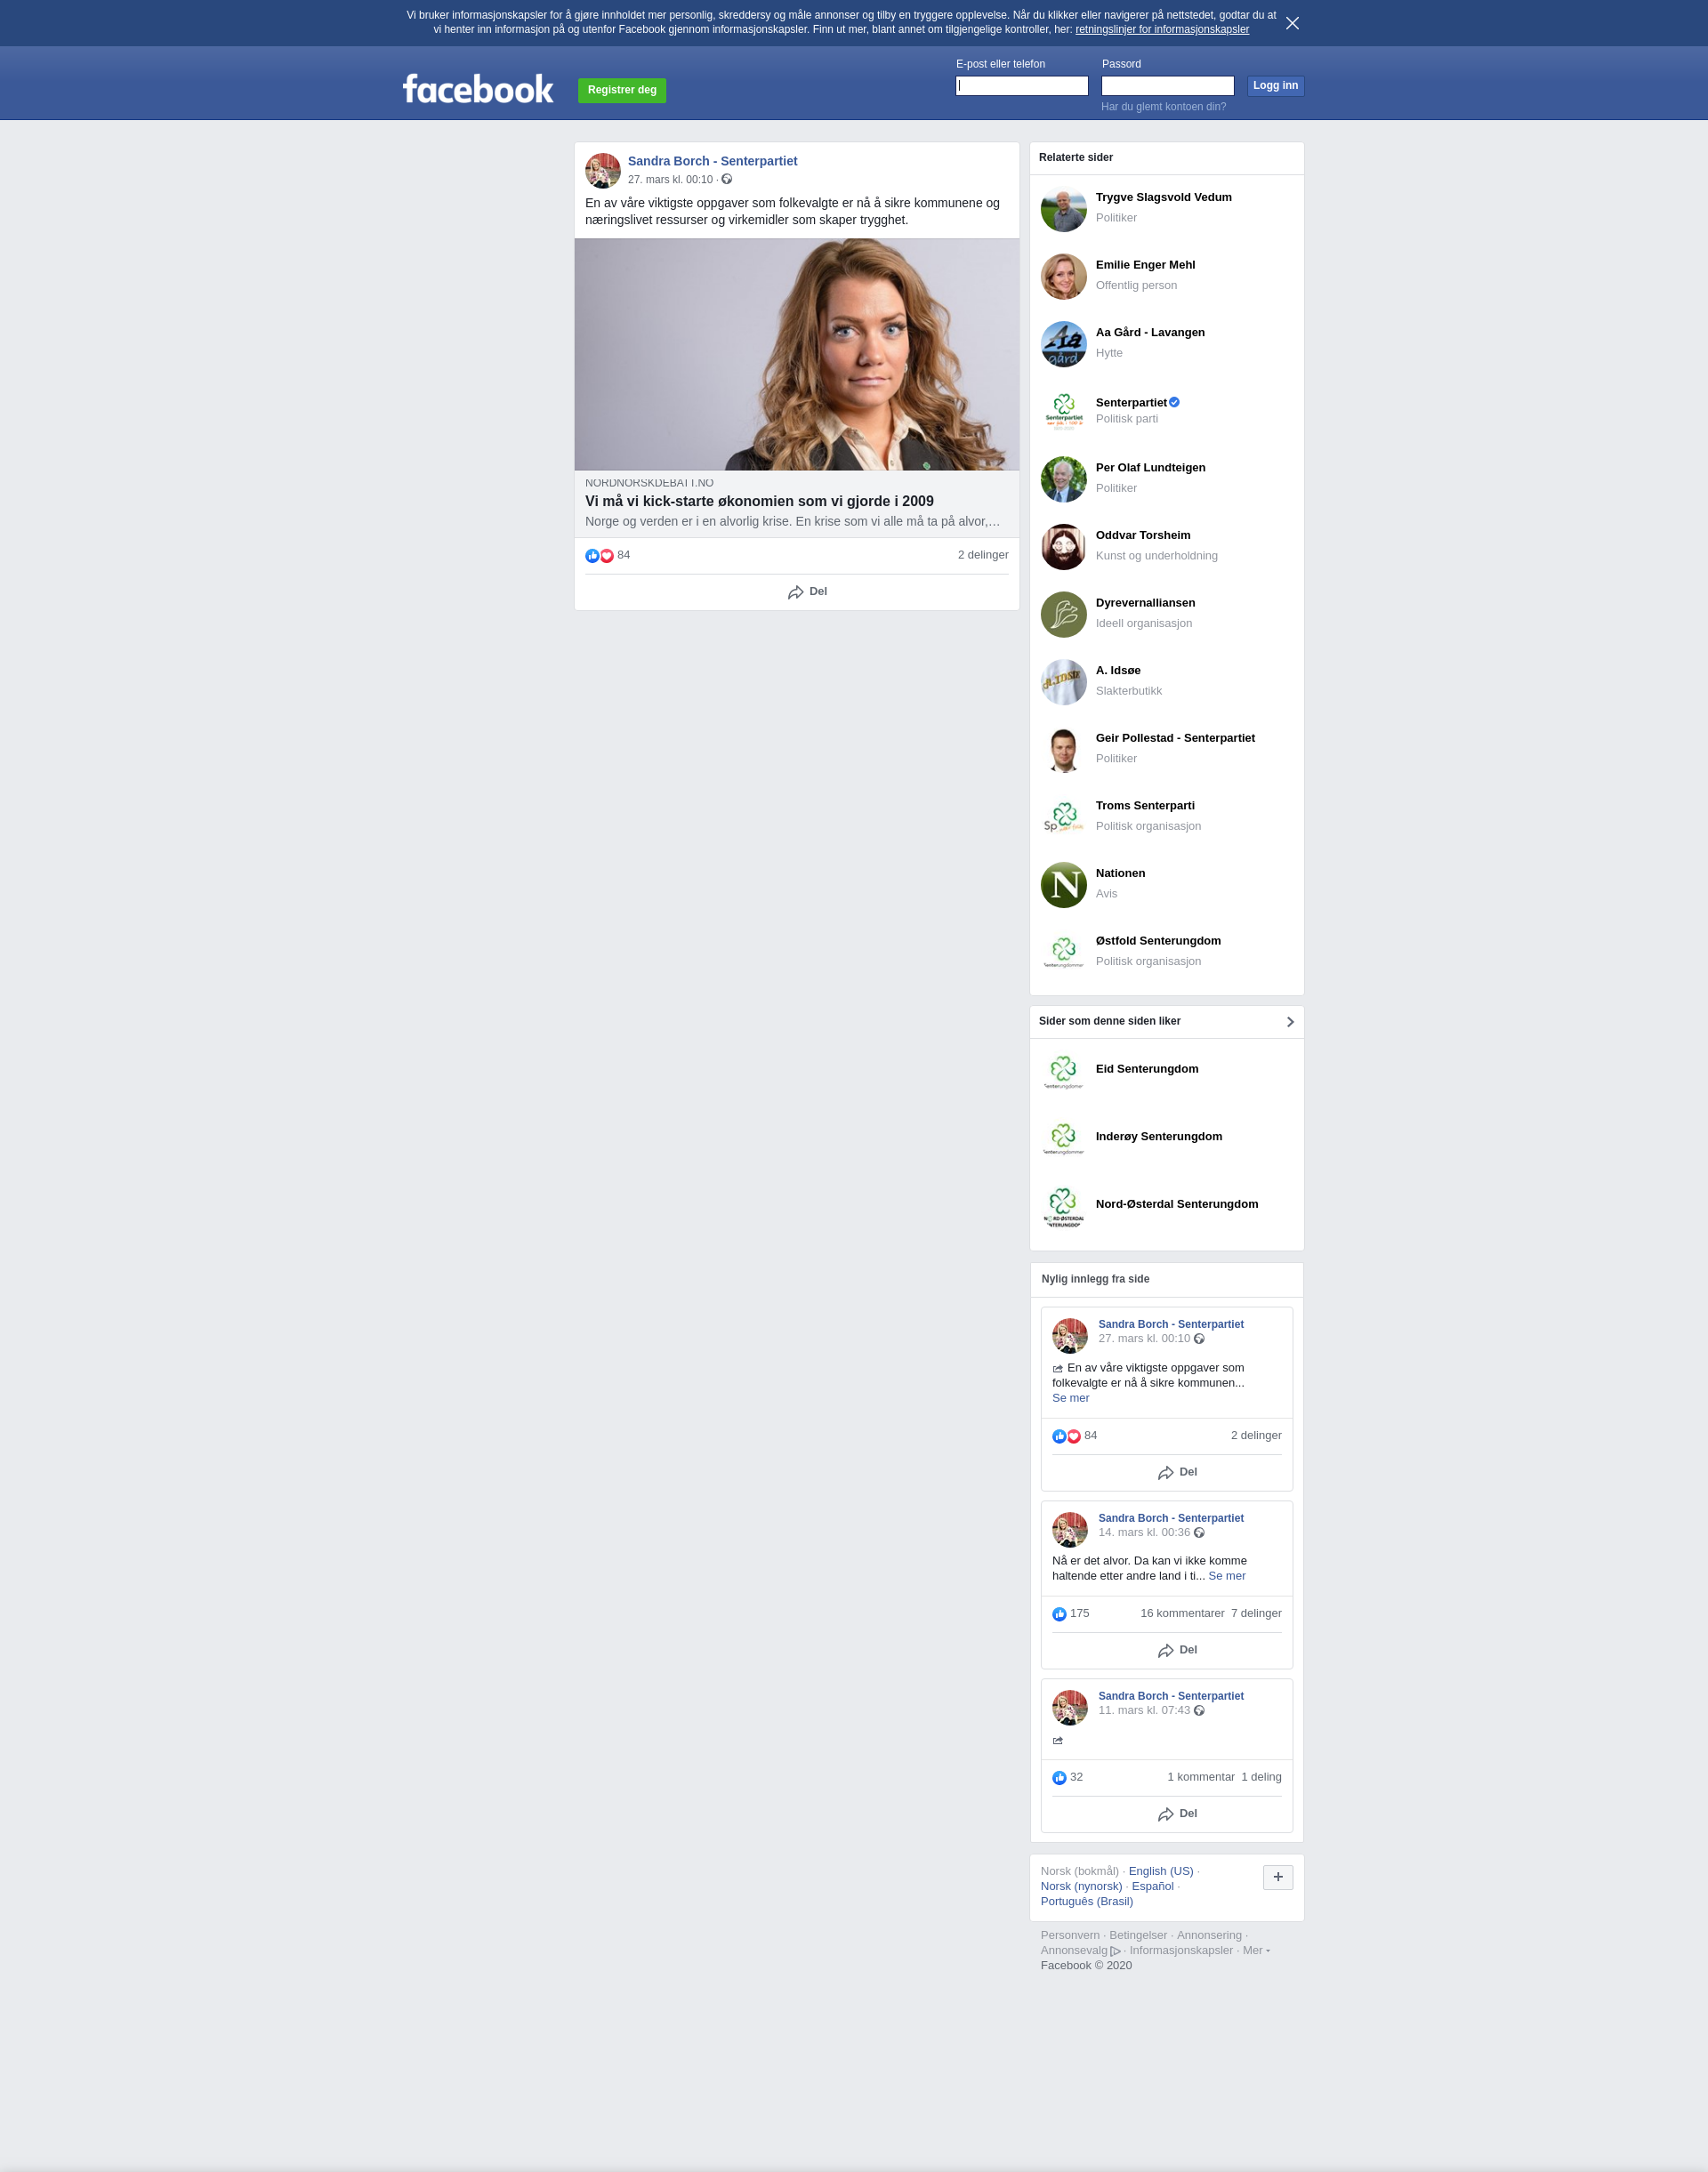Click Senterpartiet verified badge
Viewport: 1708px width, 2172px height.
(1174, 402)
